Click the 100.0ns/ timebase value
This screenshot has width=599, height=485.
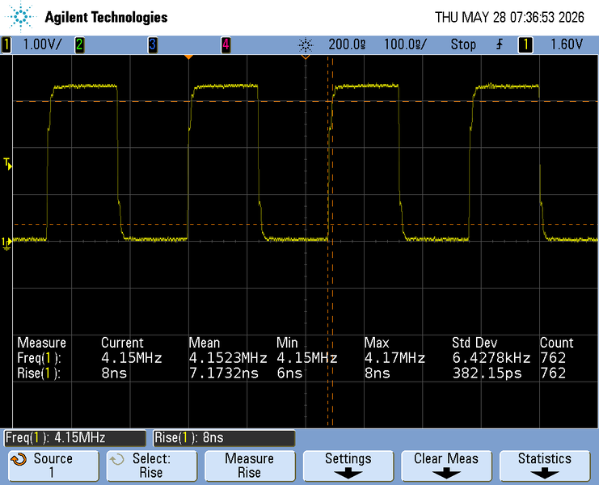point(405,44)
